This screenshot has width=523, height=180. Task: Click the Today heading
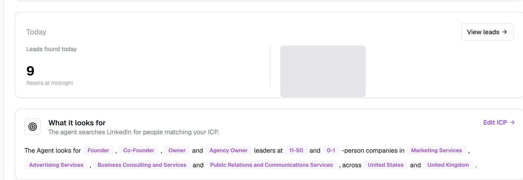36,32
